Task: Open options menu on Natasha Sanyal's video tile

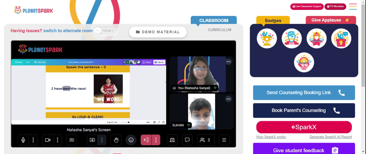Action: pyautogui.click(x=228, y=62)
